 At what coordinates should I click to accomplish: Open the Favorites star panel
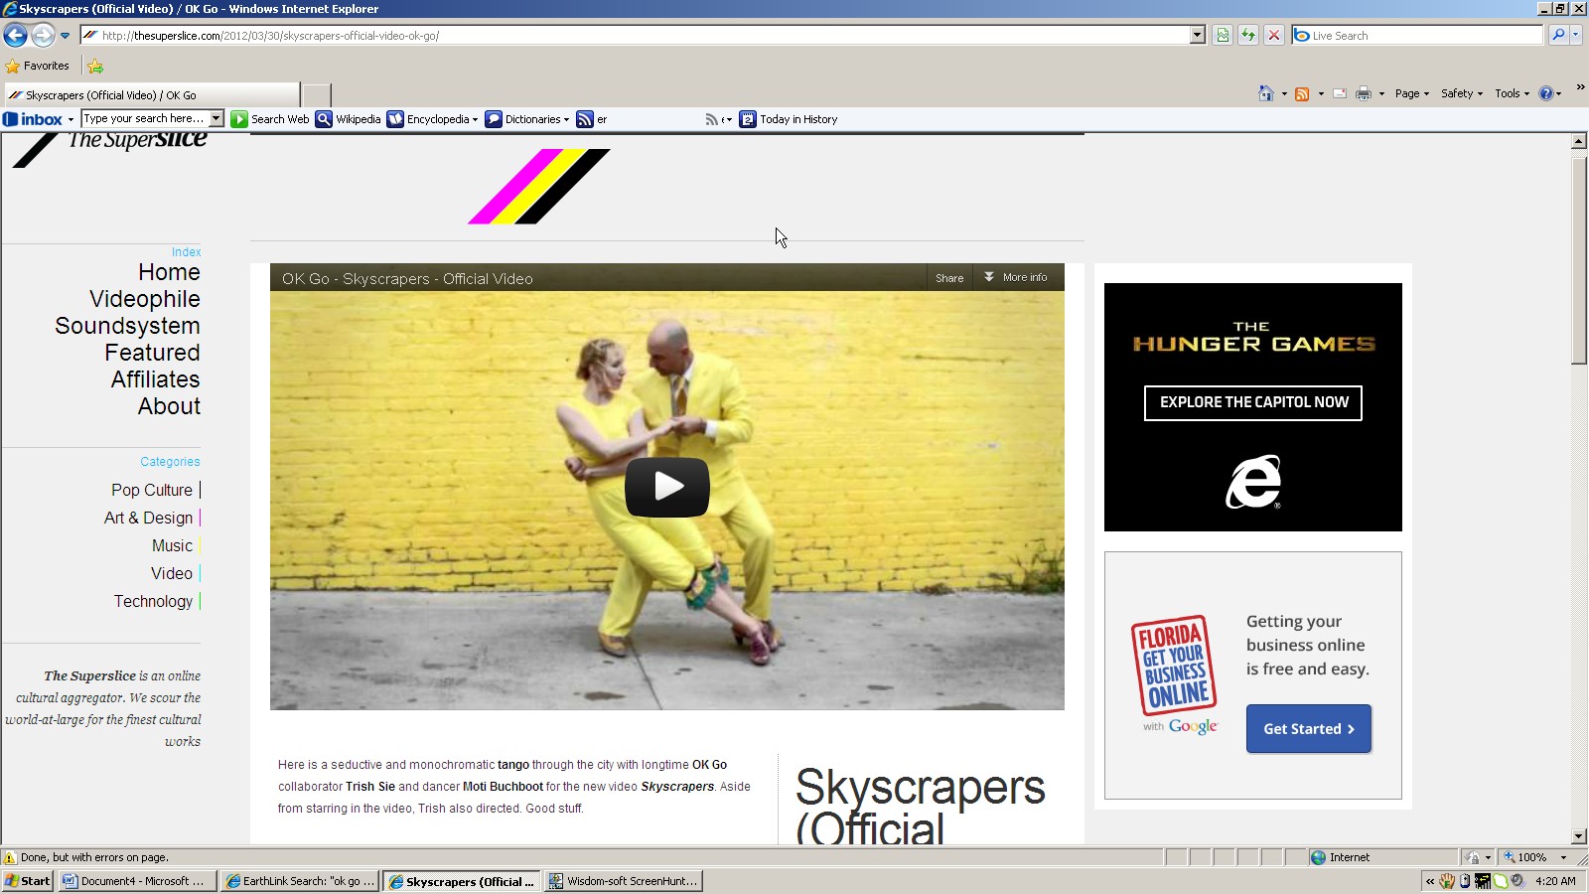tap(38, 66)
